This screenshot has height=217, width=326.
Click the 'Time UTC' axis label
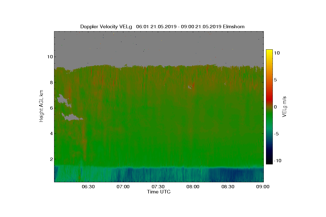(x=159, y=192)
